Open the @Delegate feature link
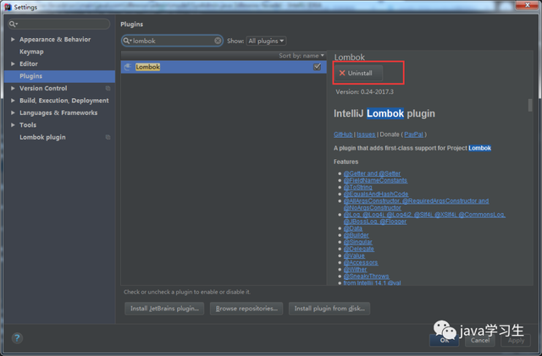Screen dimensions: 542x356 point(359,249)
